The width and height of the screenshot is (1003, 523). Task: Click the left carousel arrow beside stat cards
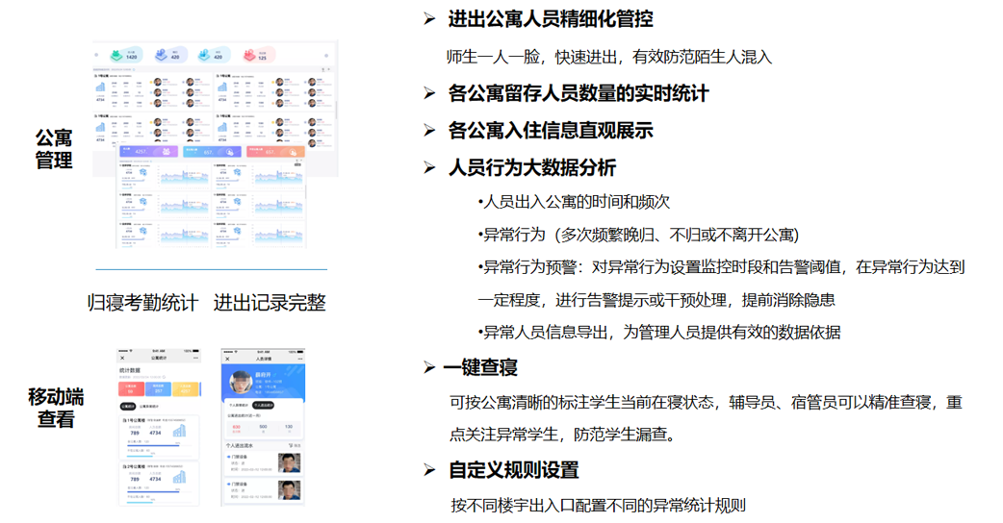(96, 55)
